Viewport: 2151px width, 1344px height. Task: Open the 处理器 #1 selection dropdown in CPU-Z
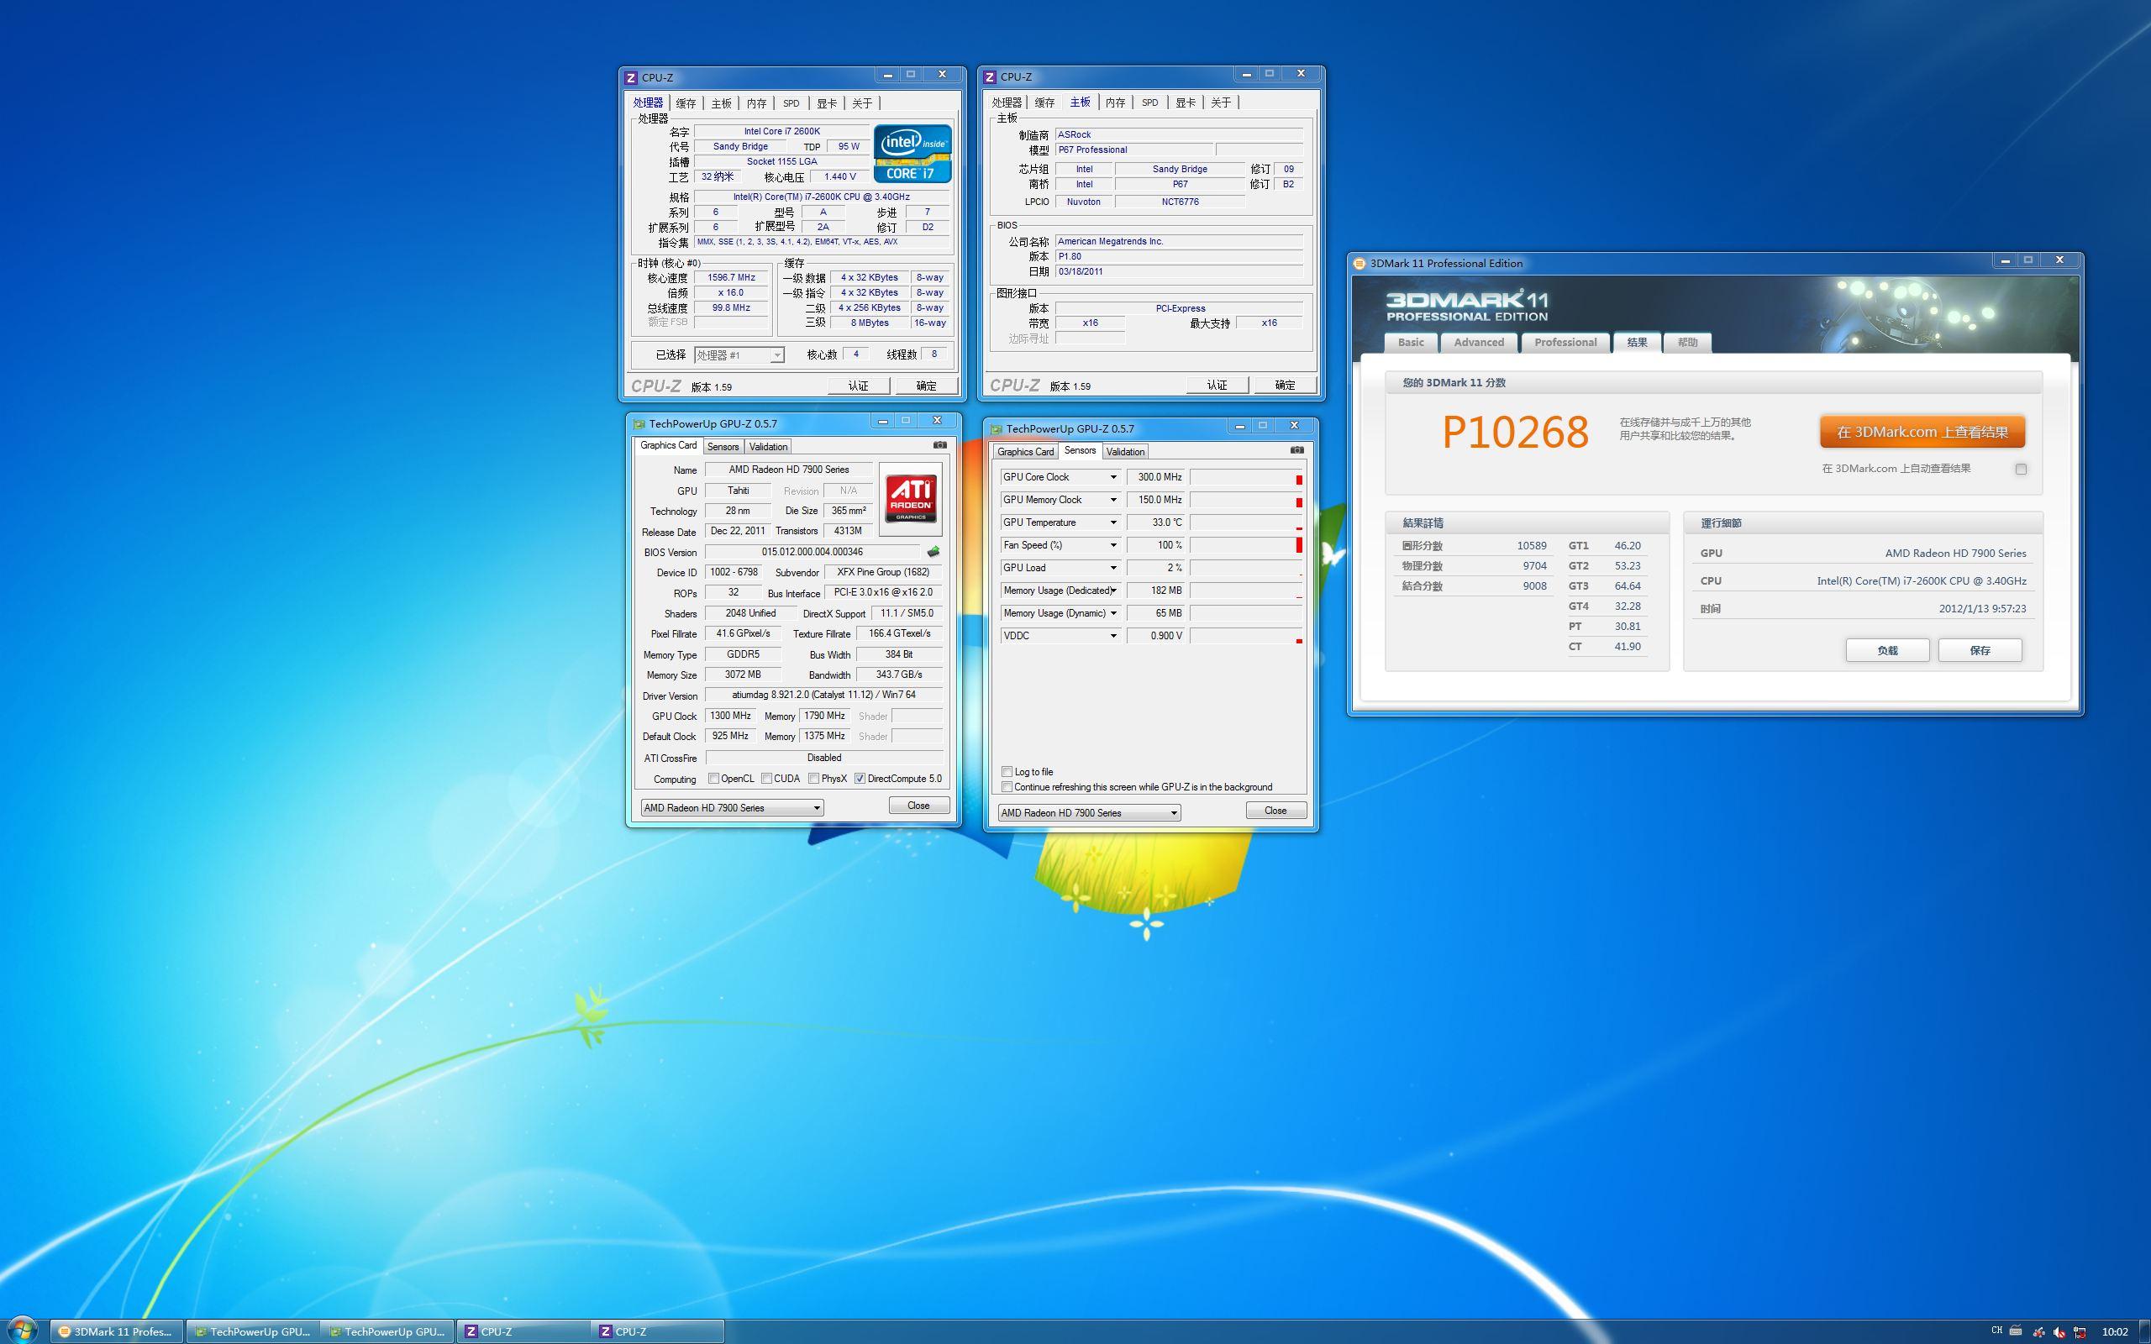click(x=739, y=355)
